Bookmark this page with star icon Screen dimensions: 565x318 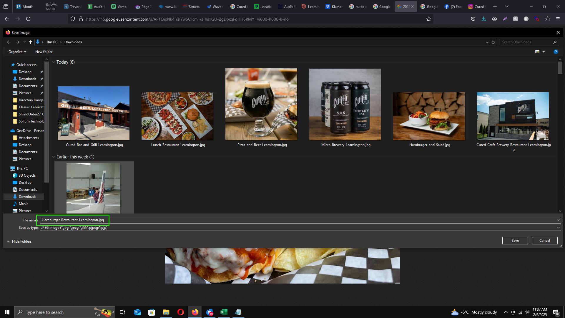(x=429, y=19)
